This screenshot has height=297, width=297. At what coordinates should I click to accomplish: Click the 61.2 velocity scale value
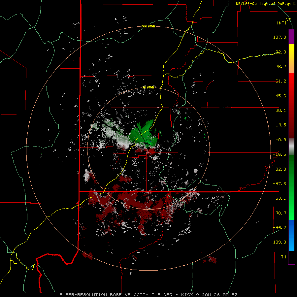tap(281, 81)
